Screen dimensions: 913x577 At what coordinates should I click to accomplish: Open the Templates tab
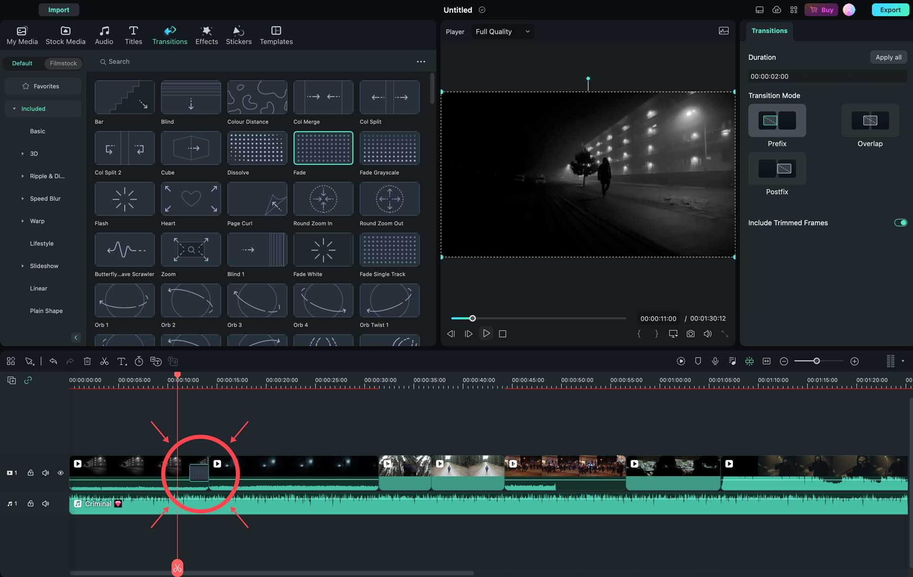pyautogui.click(x=276, y=34)
